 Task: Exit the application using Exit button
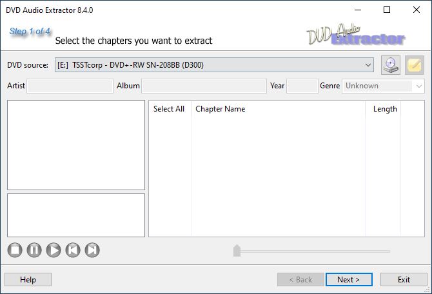(x=404, y=280)
